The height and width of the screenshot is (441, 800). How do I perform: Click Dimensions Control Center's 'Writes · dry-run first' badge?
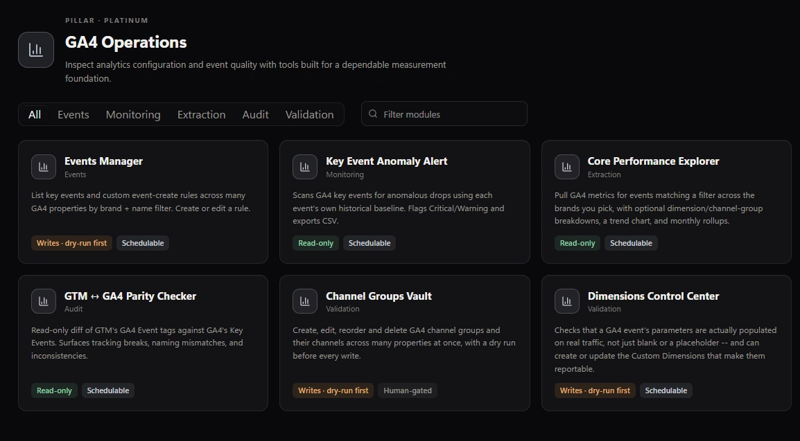tap(595, 390)
